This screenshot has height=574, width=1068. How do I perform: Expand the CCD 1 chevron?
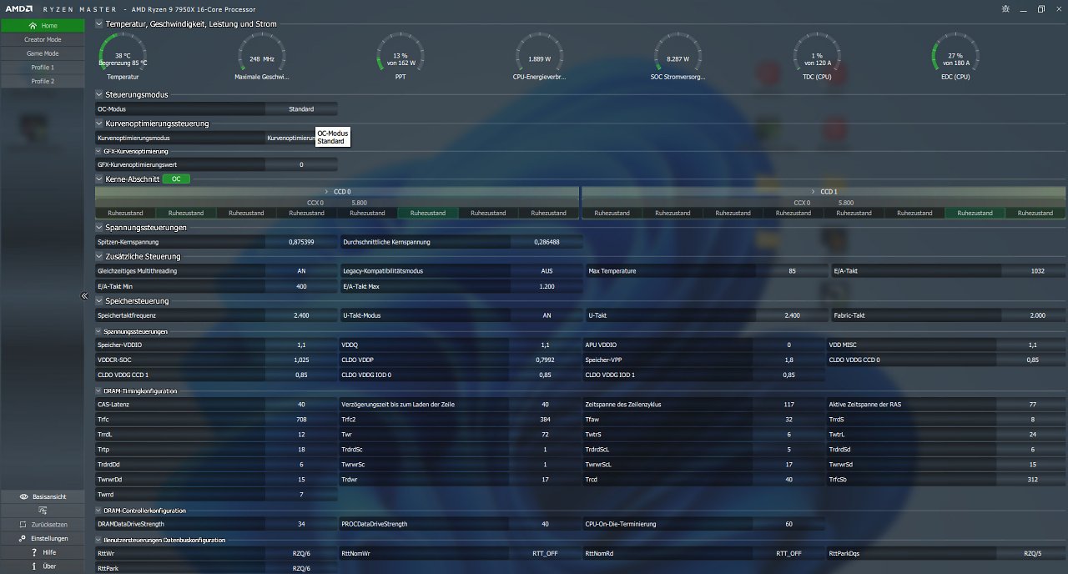coord(812,191)
